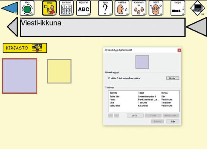
Task: Click 'Muuta...' to change the smart button type
Action: point(172,78)
